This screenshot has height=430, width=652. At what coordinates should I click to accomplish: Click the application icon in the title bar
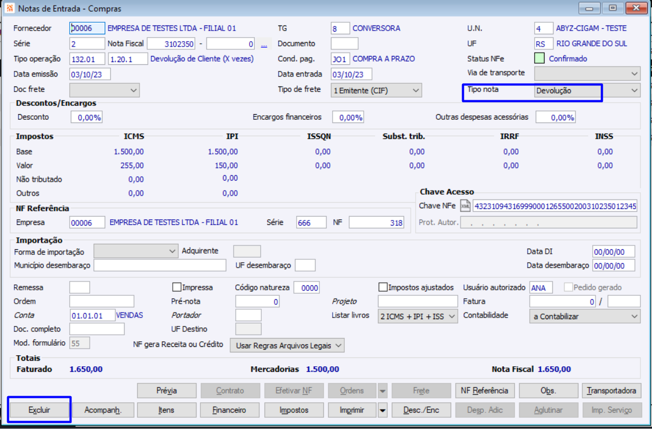9,9
